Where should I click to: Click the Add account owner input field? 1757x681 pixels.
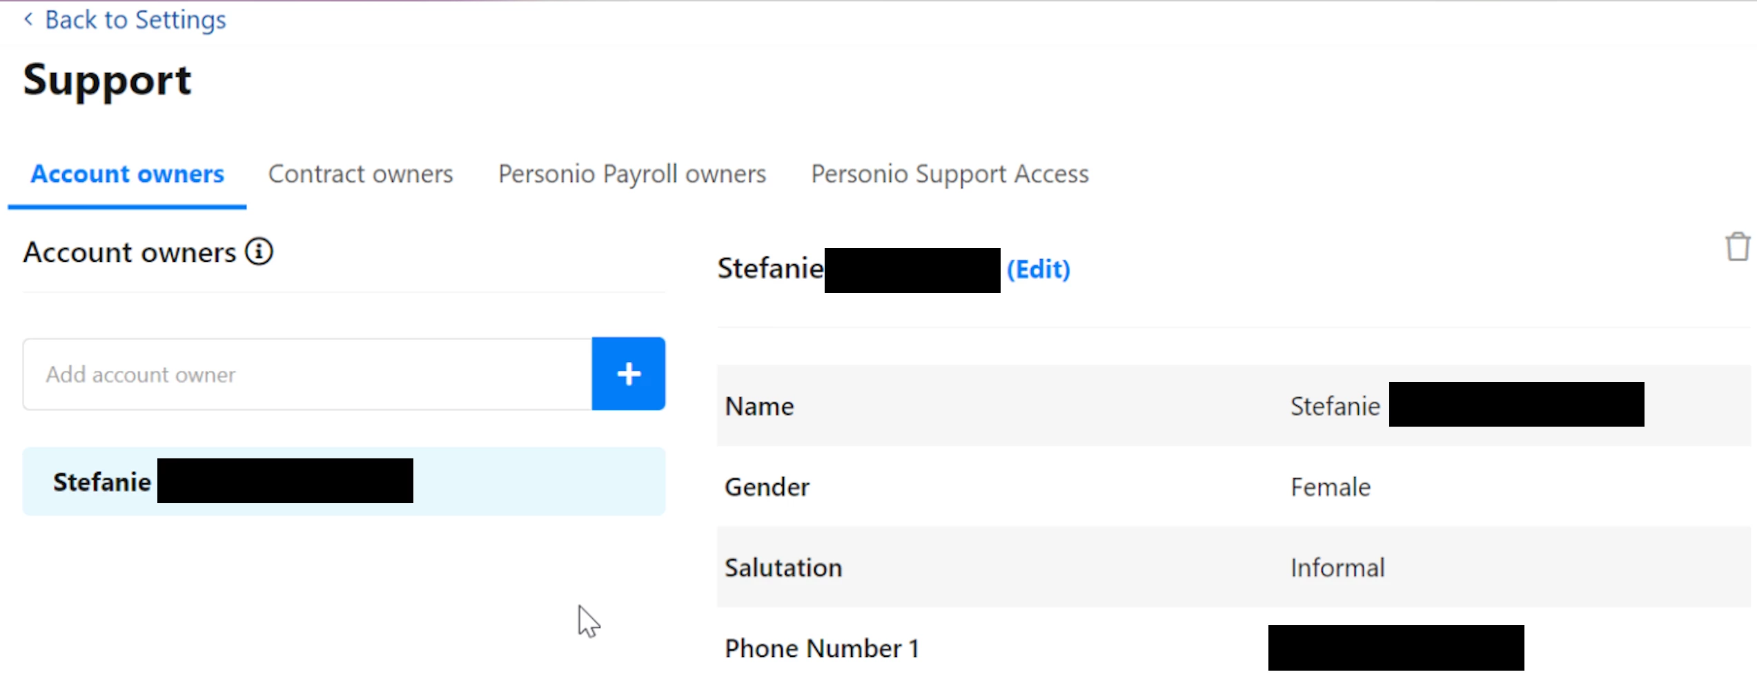point(308,374)
